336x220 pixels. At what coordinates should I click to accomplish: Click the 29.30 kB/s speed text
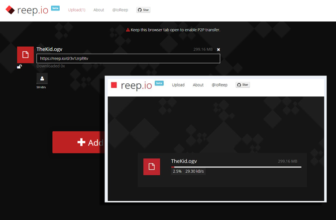(x=195, y=171)
